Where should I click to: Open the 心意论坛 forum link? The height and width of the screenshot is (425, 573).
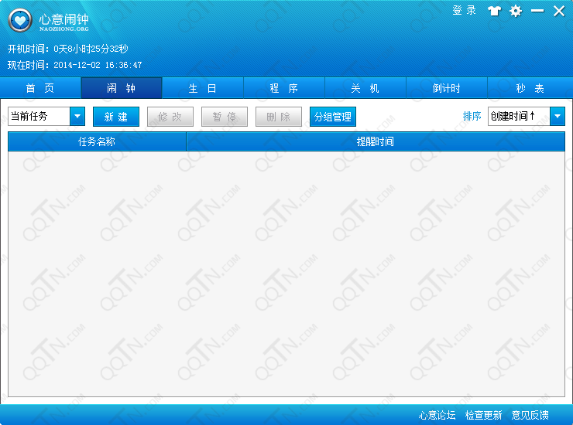(437, 416)
